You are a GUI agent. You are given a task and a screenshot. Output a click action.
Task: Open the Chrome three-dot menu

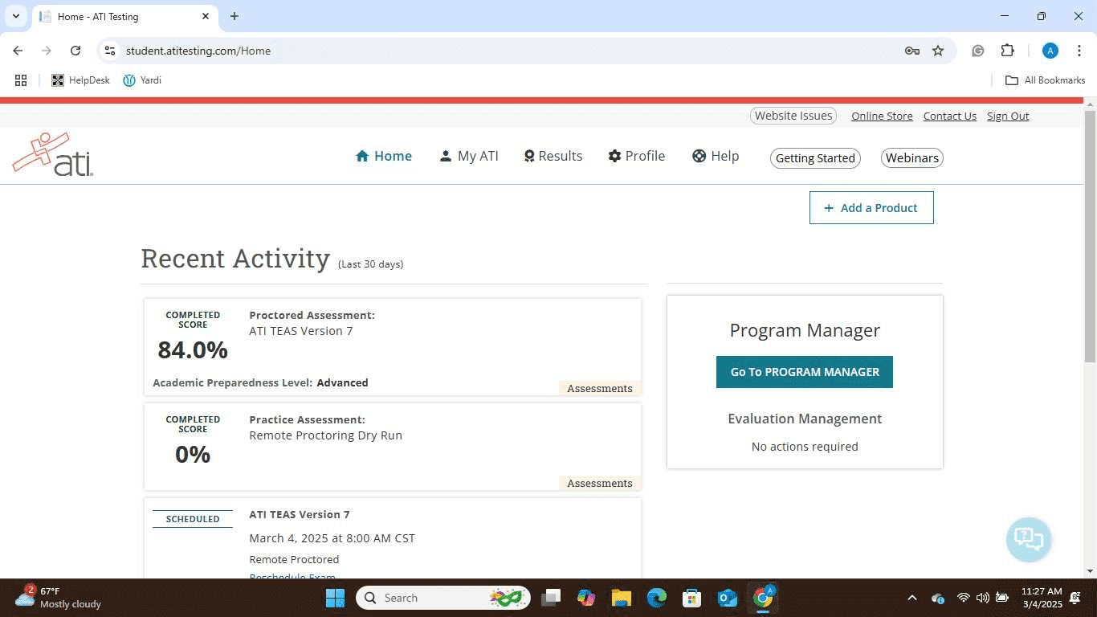pos(1079,51)
